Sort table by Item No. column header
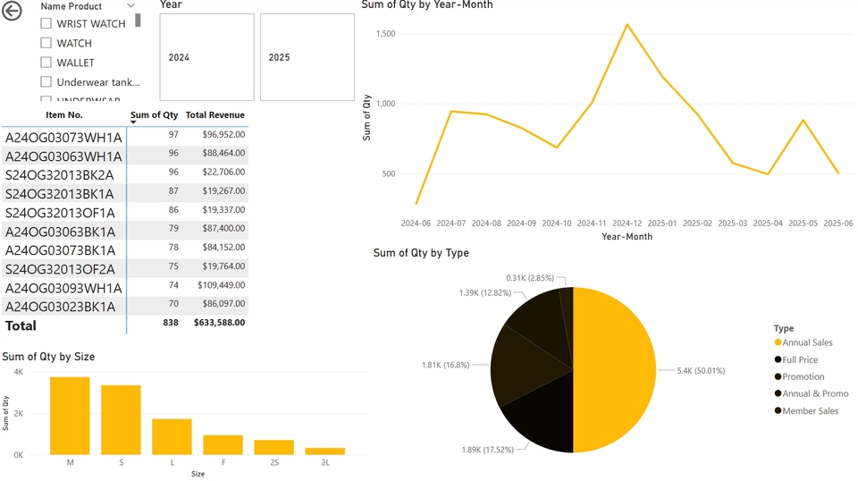Viewport: 858px width, 481px height. coord(63,114)
